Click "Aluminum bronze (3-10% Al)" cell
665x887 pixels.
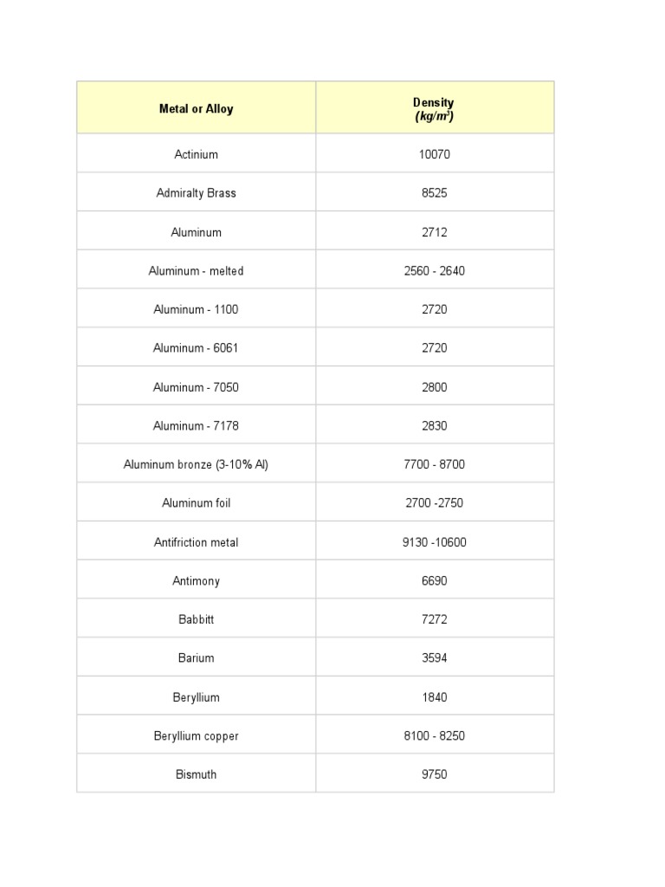196,464
